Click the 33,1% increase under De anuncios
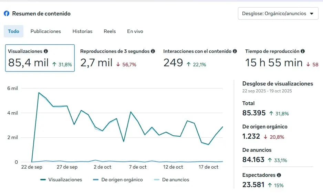The height and width of the screenshot is (194, 323). coord(277,160)
